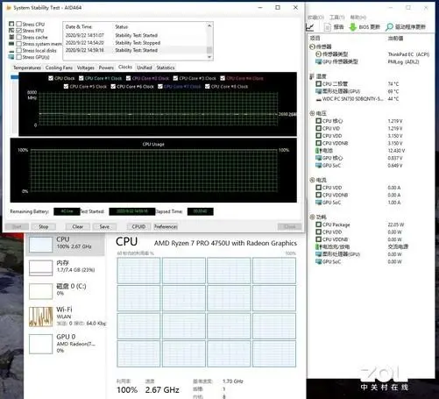Open the CPUID button

coord(138,226)
